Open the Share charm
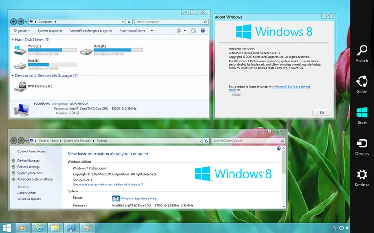The width and height of the screenshot is (374, 233). pyautogui.click(x=362, y=84)
